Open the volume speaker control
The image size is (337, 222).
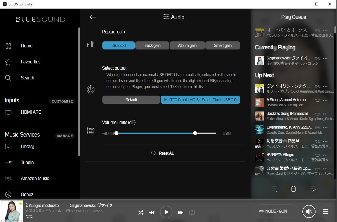tap(309, 211)
